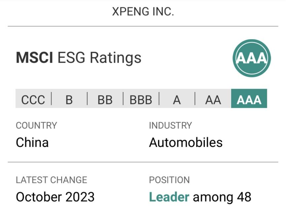The height and width of the screenshot is (215, 286).
Task: Select the AA rating segment
Action: [x=213, y=99]
